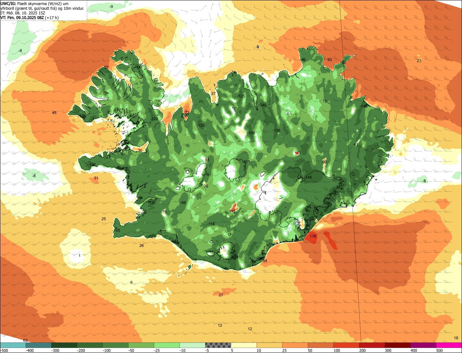The width and height of the screenshot is (462, 353).
Task: Select the pale yellow 5 to 10 swatch
Action: tap(244, 345)
